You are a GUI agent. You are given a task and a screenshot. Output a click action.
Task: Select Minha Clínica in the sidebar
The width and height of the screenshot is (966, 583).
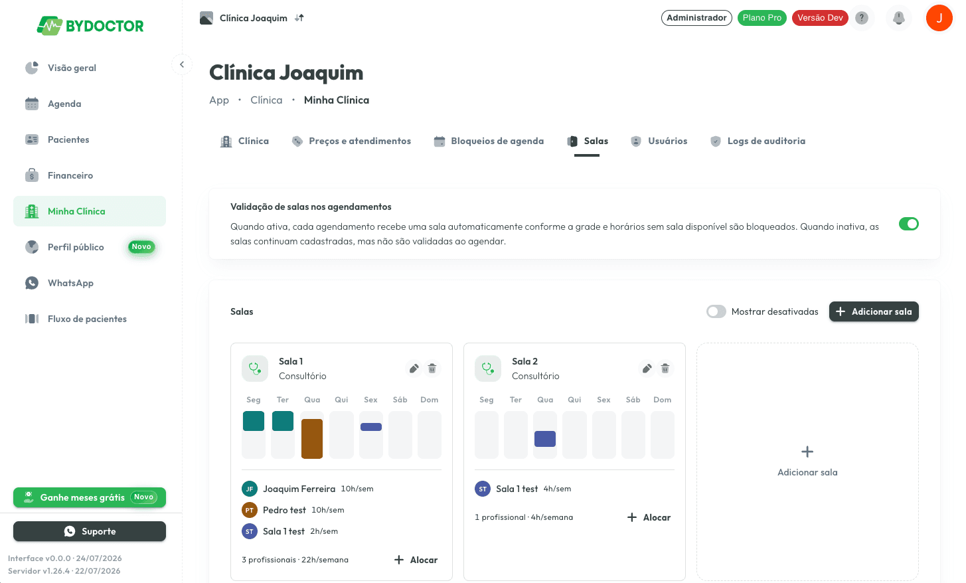coord(90,211)
